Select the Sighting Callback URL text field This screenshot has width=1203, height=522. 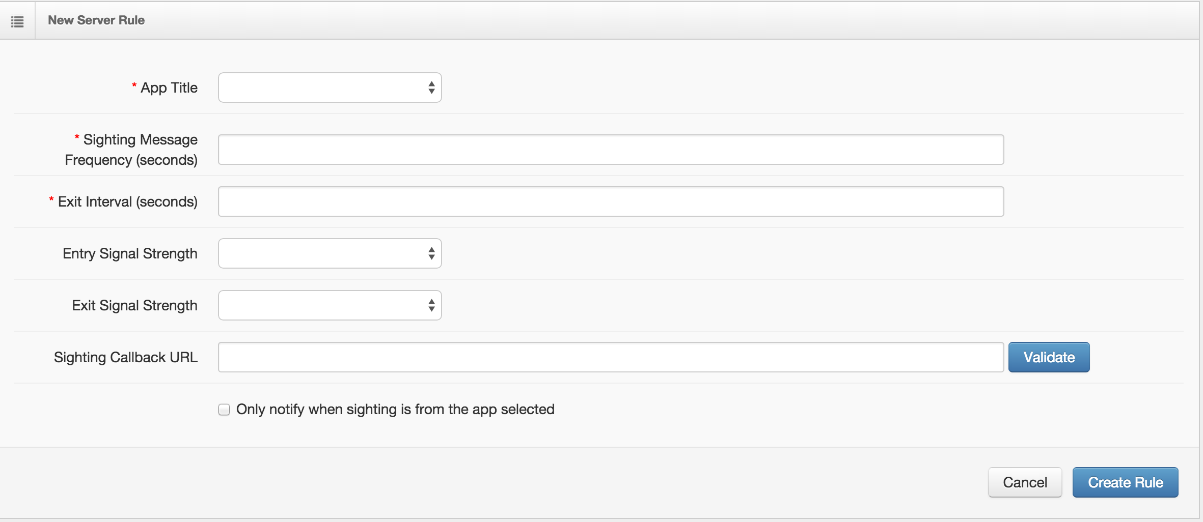pyautogui.click(x=611, y=357)
